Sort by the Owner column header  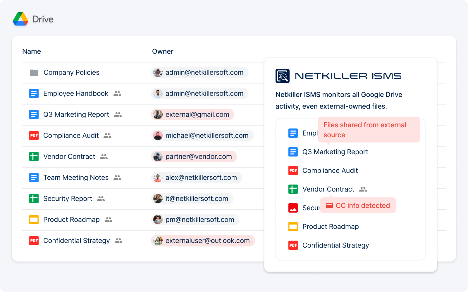[x=163, y=51]
